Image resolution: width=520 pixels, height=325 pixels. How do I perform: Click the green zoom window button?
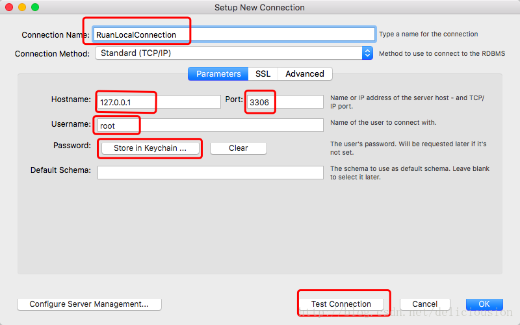click(35, 7)
